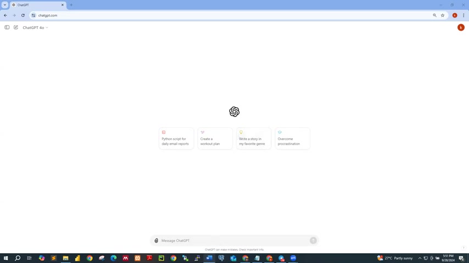Open the zoom magnifier icon in address bar
The height and width of the screenshot is (263, 469).
click(x=434, y=15)
